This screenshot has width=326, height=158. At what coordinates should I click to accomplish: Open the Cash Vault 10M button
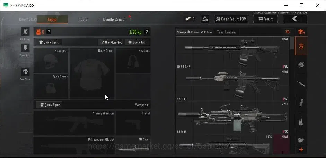click(232, 19)
